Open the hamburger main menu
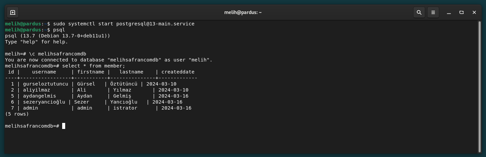 click(x=433, y=12)
